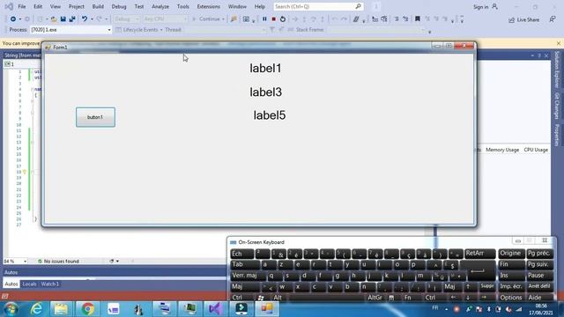Open the Debug menu
Viewport: 564px width, 317px height.
(119, 6)
